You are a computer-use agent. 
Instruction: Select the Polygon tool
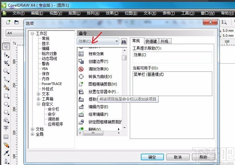pyautogui.click(x=6, y=112)
